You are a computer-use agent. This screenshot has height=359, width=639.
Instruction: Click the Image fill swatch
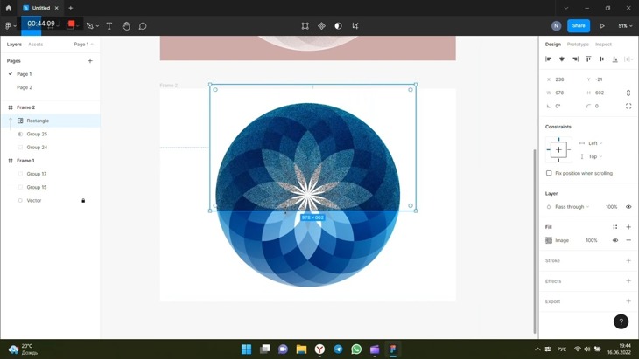pos(549,240)
